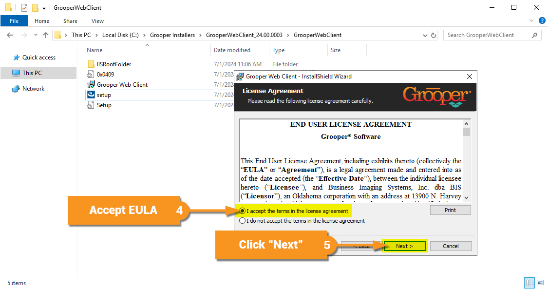This screenshot has width=548, height=289.
Task: Open the Share ribbon tab
Action: click(x=70, y=21)
